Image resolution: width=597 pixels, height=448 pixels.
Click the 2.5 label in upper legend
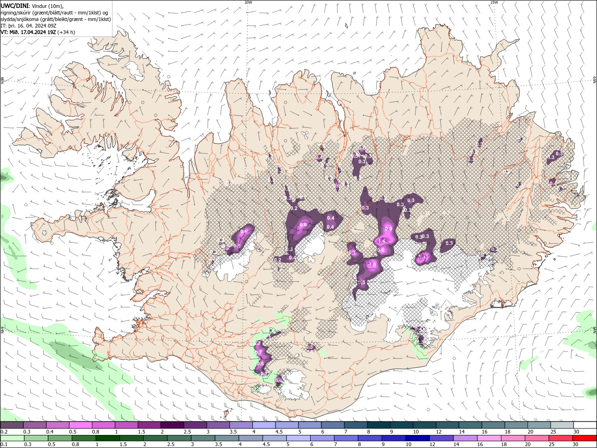[187, 432]
